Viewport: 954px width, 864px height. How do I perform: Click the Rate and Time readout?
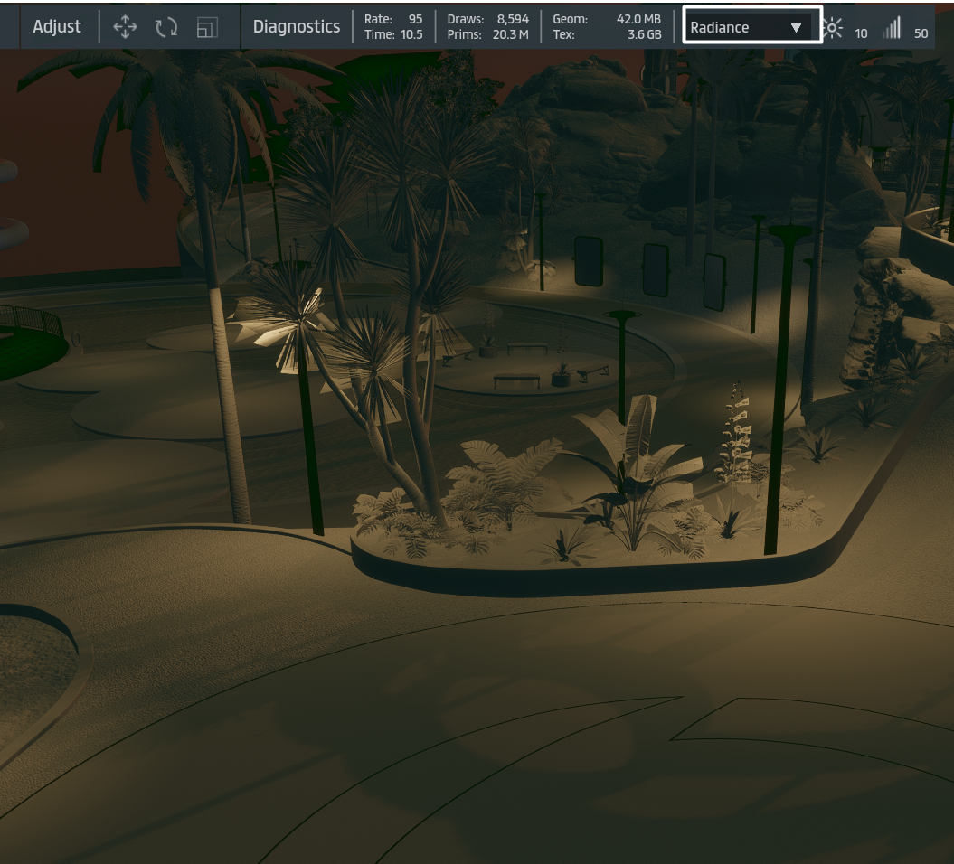393,27
